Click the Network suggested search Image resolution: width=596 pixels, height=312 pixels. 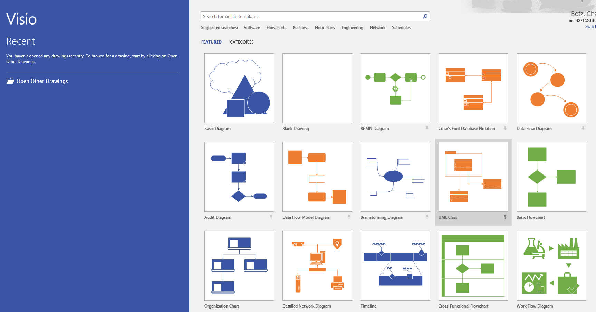tap(377, 28)
